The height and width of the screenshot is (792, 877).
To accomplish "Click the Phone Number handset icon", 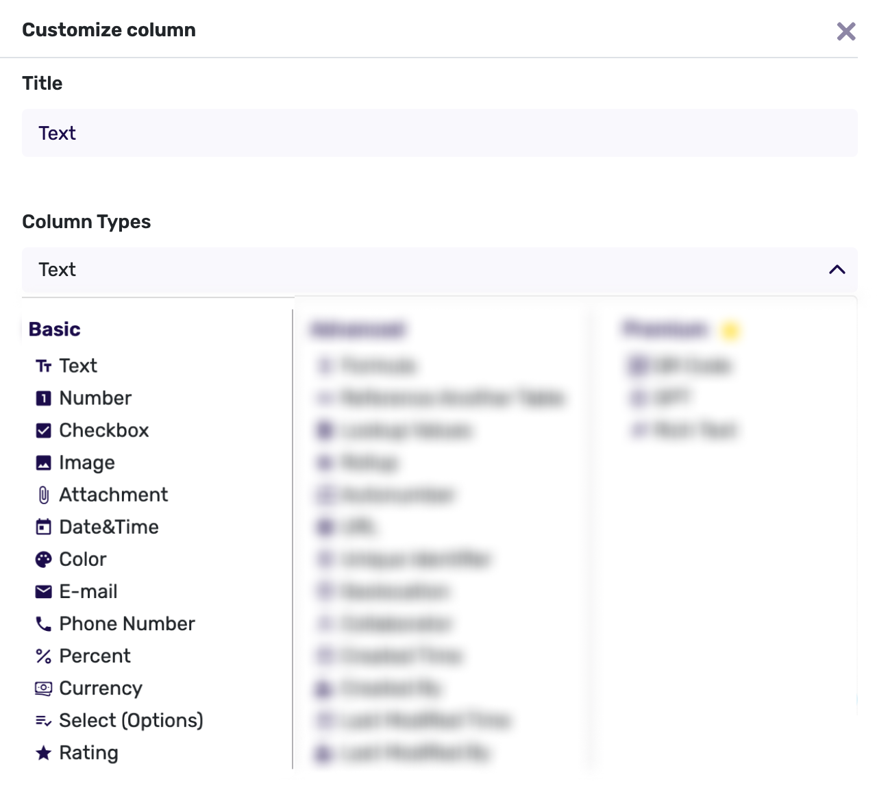I will pyautogui.click(x=43, y=623).
